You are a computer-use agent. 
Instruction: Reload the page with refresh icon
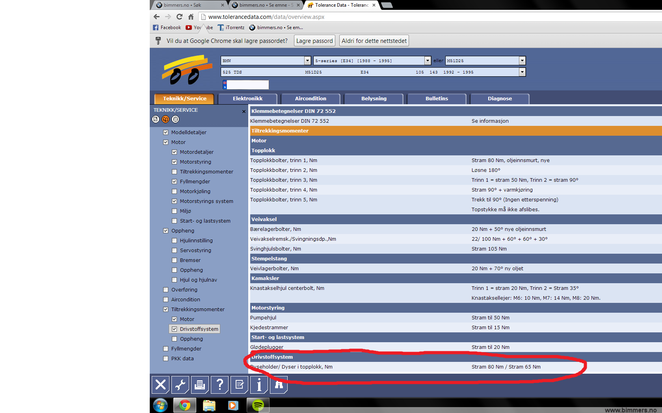179,17
